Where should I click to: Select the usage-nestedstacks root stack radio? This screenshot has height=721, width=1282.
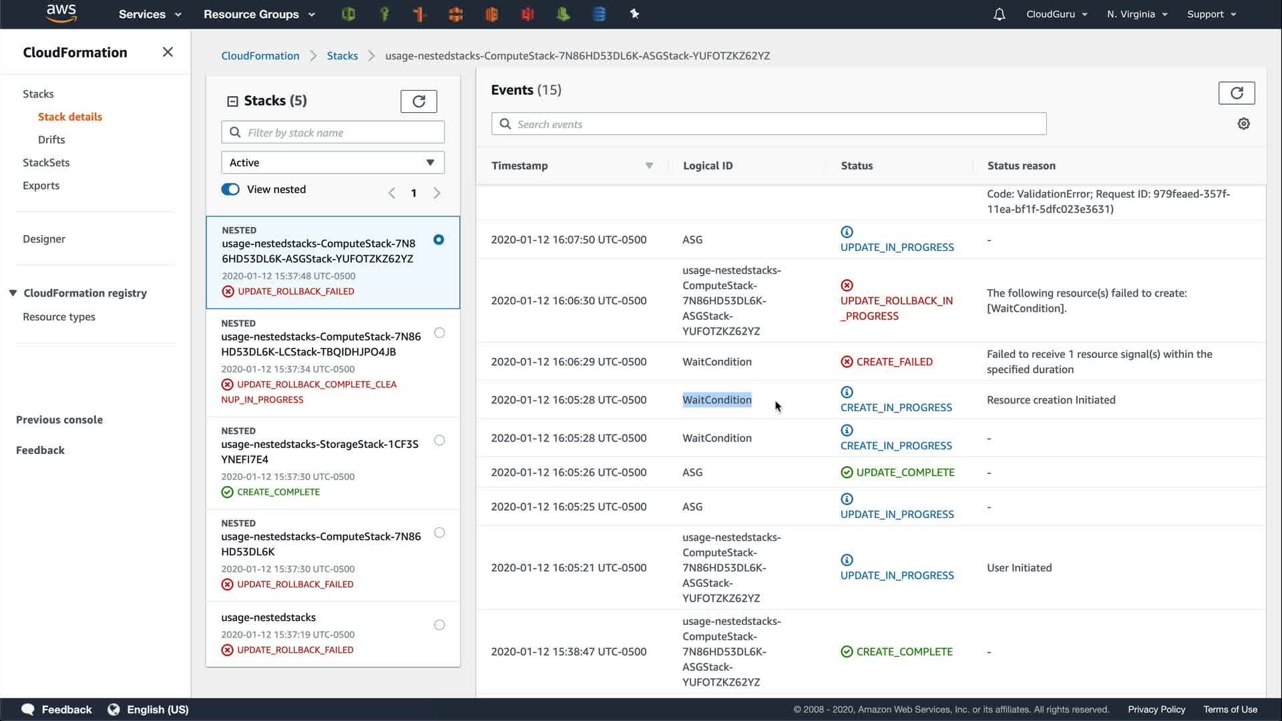439,626
